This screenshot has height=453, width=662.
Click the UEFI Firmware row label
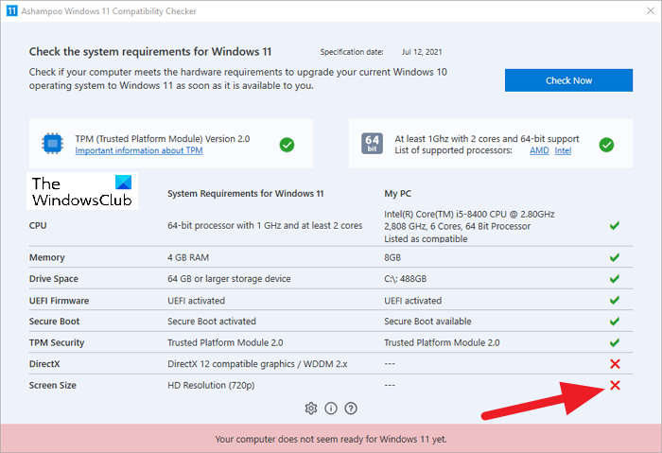click(x=59, y=301)
